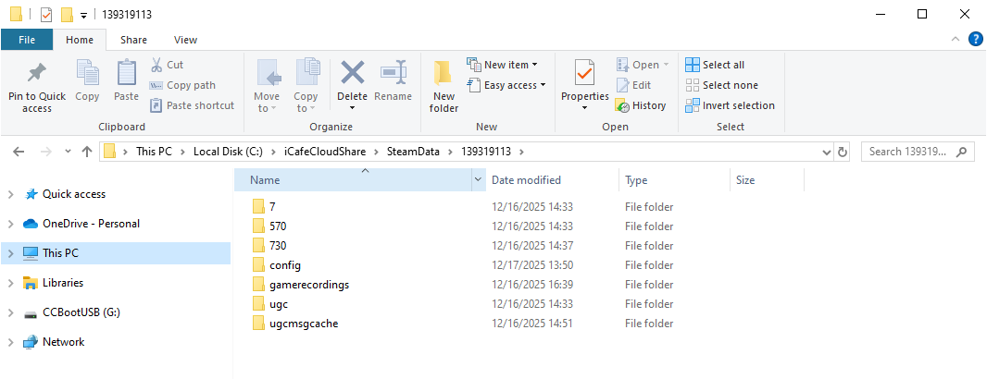Click the Delete icon in the Organize group
The height and width of the screenshot is (379, 987).
point(352,74)
